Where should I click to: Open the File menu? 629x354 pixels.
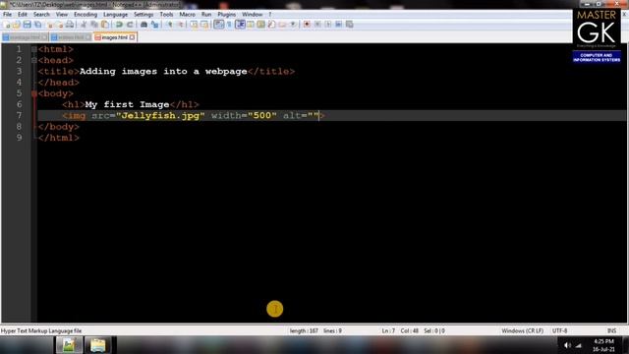tap(7, 15)
